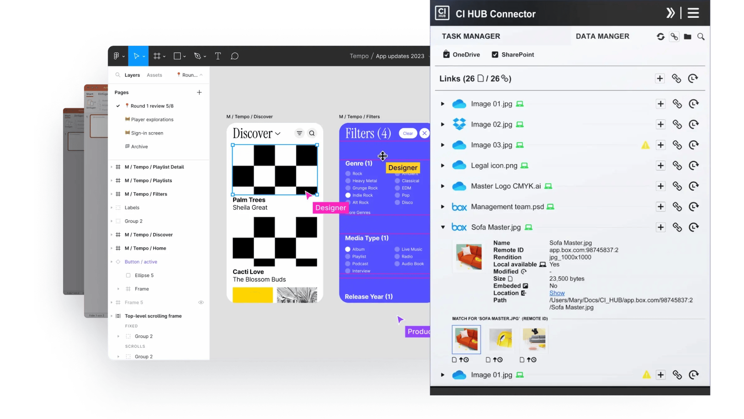Switch to the Layers tab
The height and width of the screenshot is (419, 744).
click(x=132, y=75)
